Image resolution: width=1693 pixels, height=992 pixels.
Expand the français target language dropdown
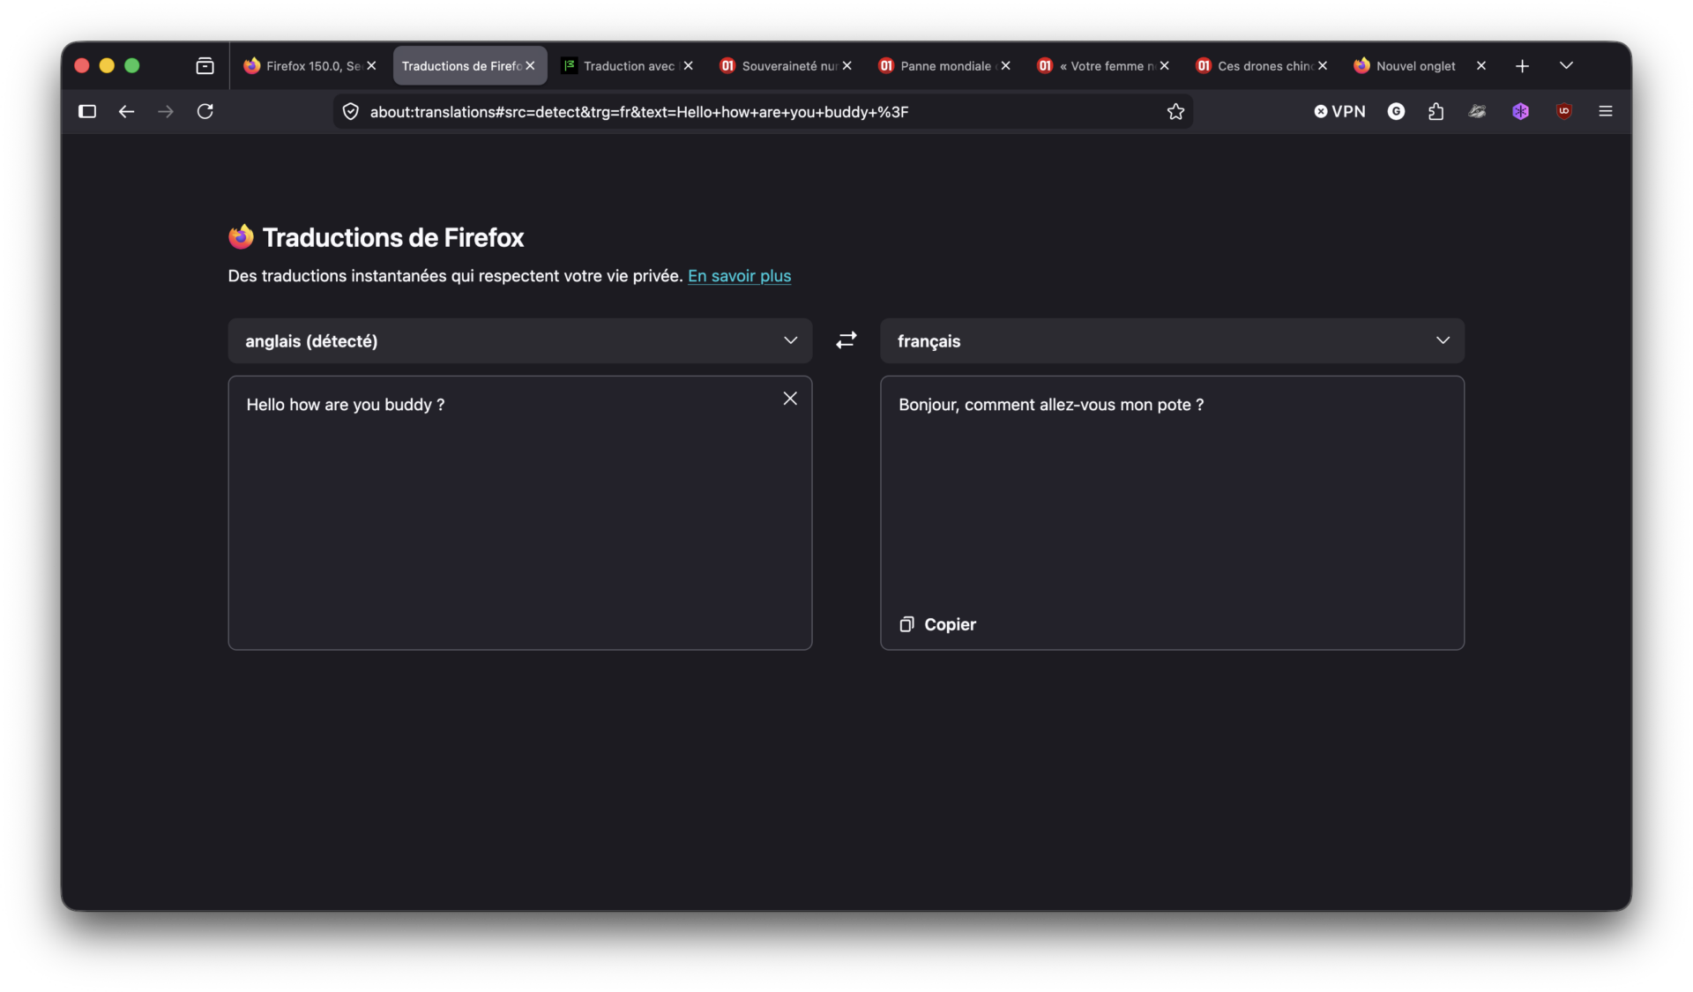[1171, 341]
